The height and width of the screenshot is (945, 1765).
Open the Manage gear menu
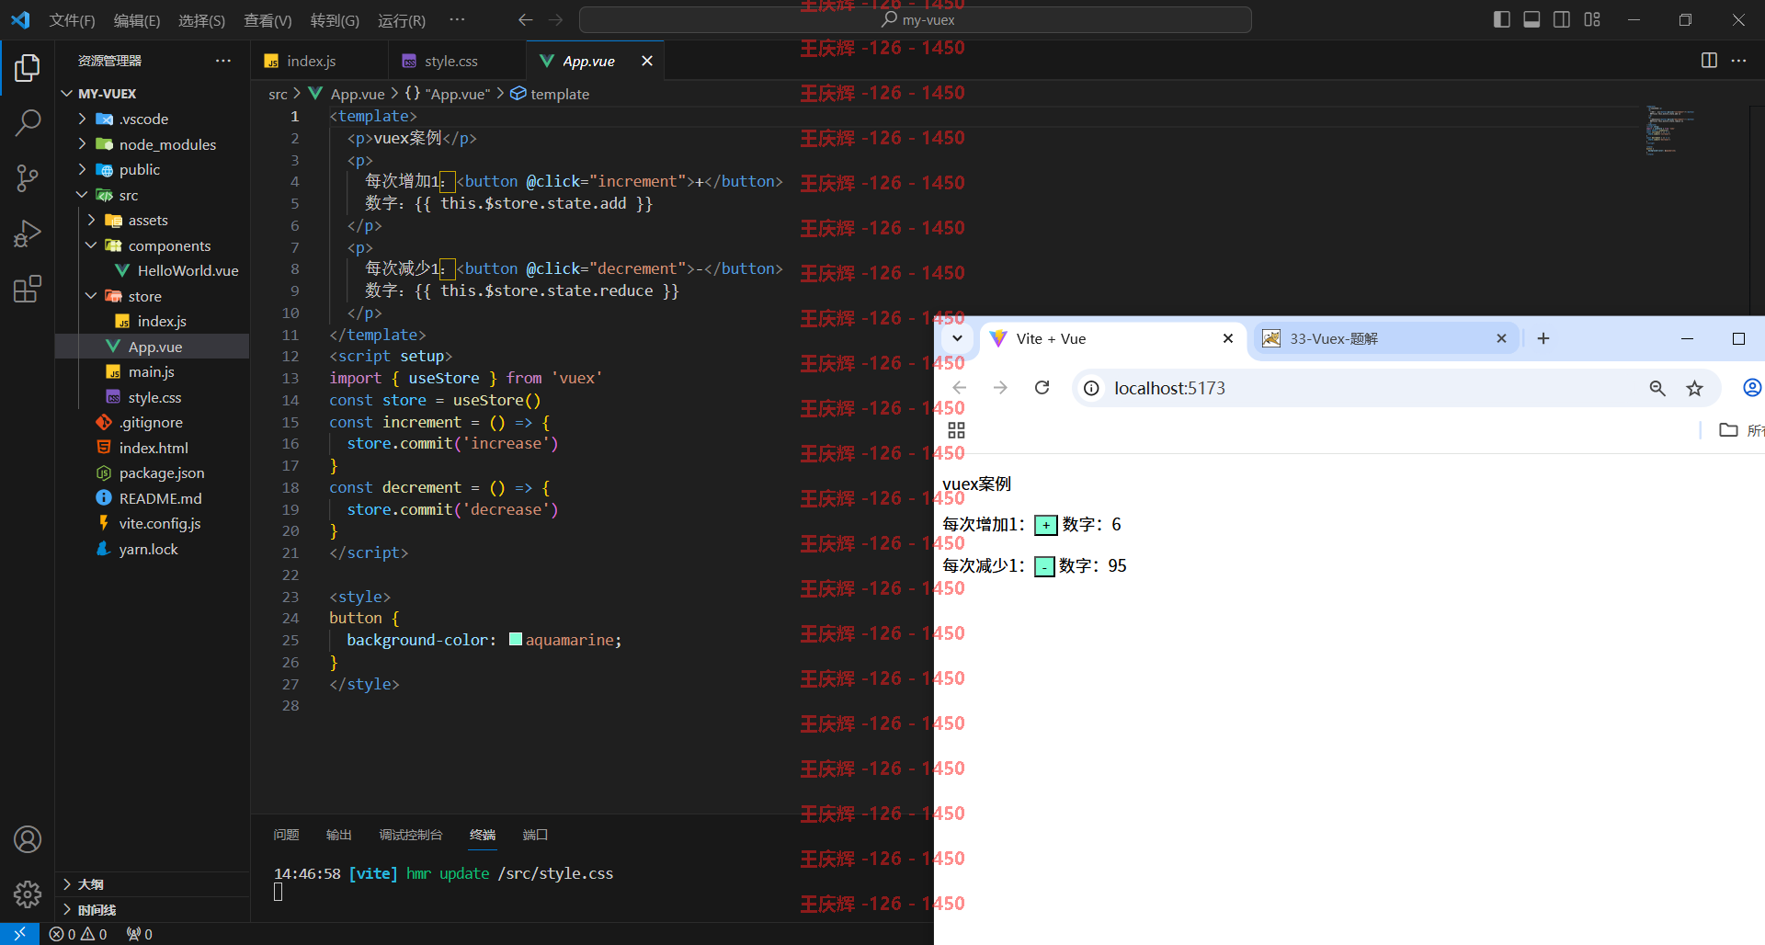click(28, 894)
